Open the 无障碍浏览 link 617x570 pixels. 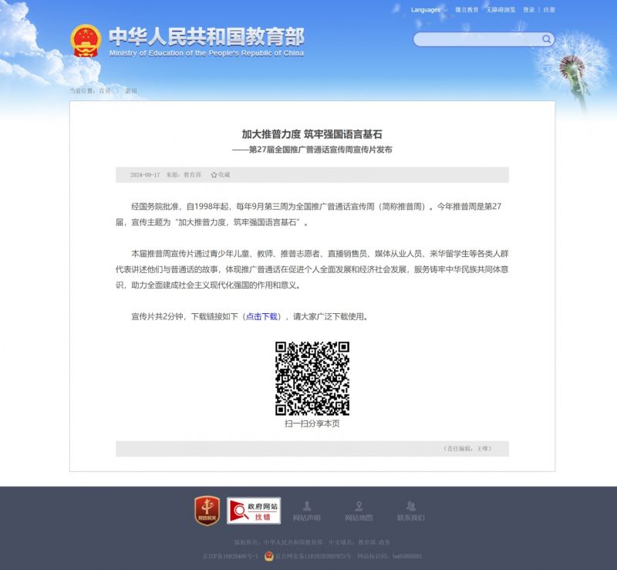point(501,10)
